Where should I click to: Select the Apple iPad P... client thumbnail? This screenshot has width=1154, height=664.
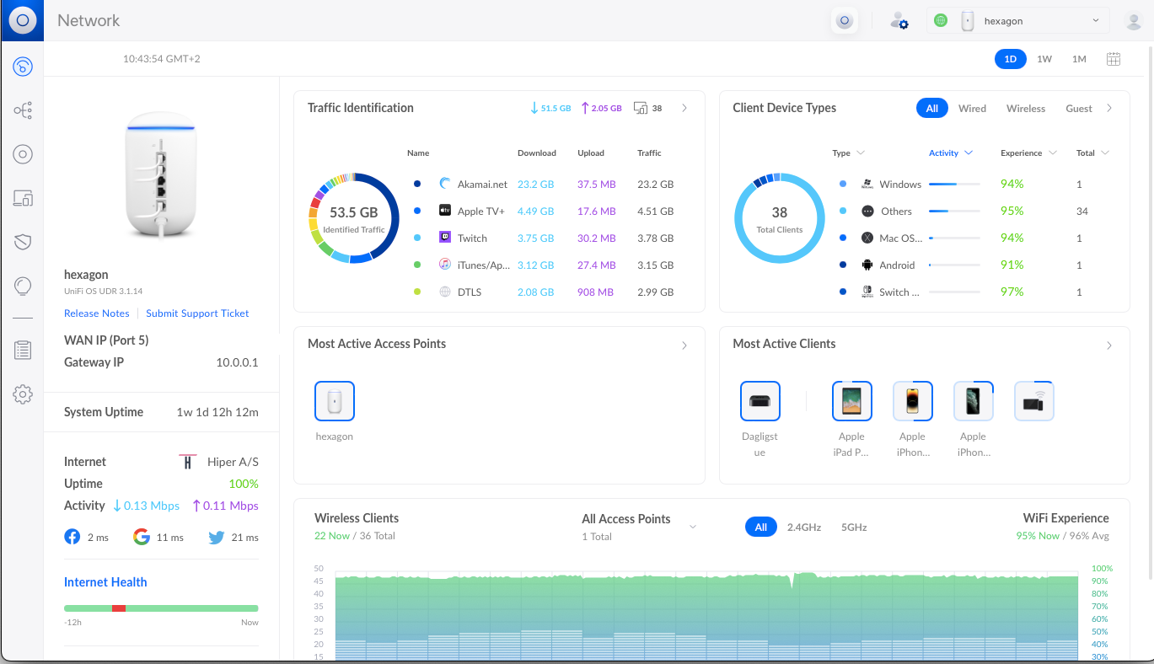(x=851, y=401)
